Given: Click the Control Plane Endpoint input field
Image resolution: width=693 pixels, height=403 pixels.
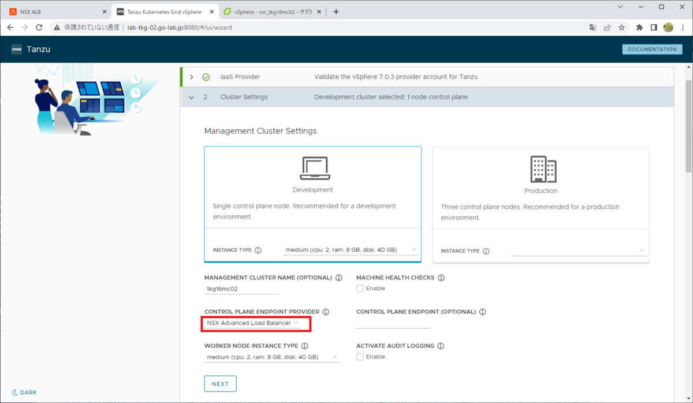Looking at the screenshot, I should pos(393,323).
